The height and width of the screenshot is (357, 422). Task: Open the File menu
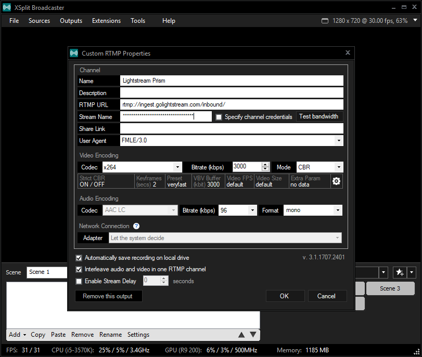click(x=14, y=21)
